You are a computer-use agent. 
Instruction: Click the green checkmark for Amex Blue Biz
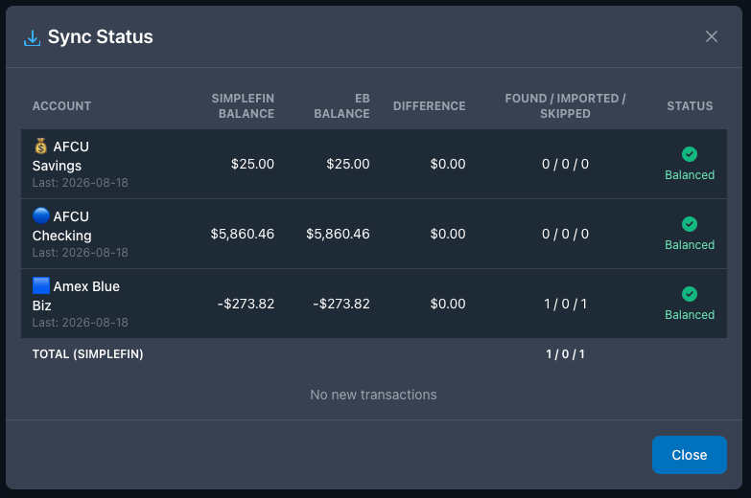pyautogui.click(x=690, y=294)
